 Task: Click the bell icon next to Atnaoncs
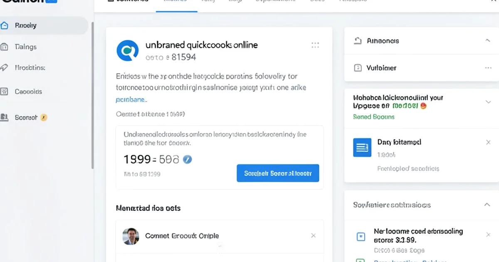(x=358, y=41)
